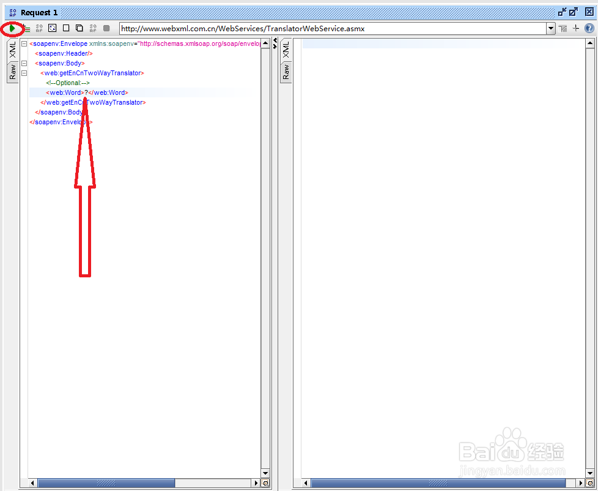Viewport: 598px width, 491px height.
Task: Switch to the response Raw tab
Action: [286, 72]
